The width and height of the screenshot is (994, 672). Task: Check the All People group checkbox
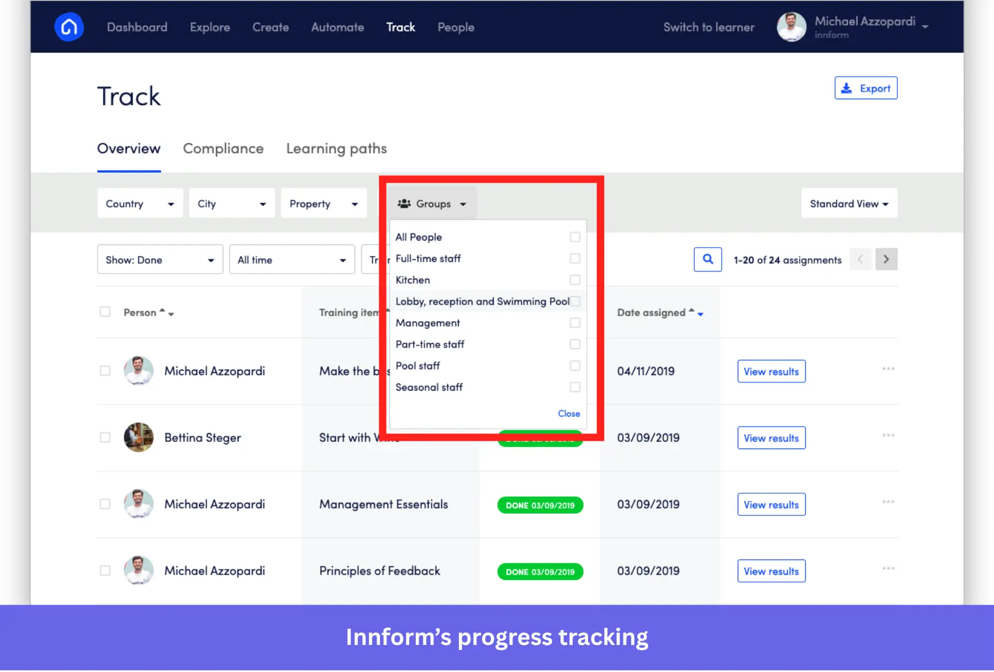click(575, 237)
